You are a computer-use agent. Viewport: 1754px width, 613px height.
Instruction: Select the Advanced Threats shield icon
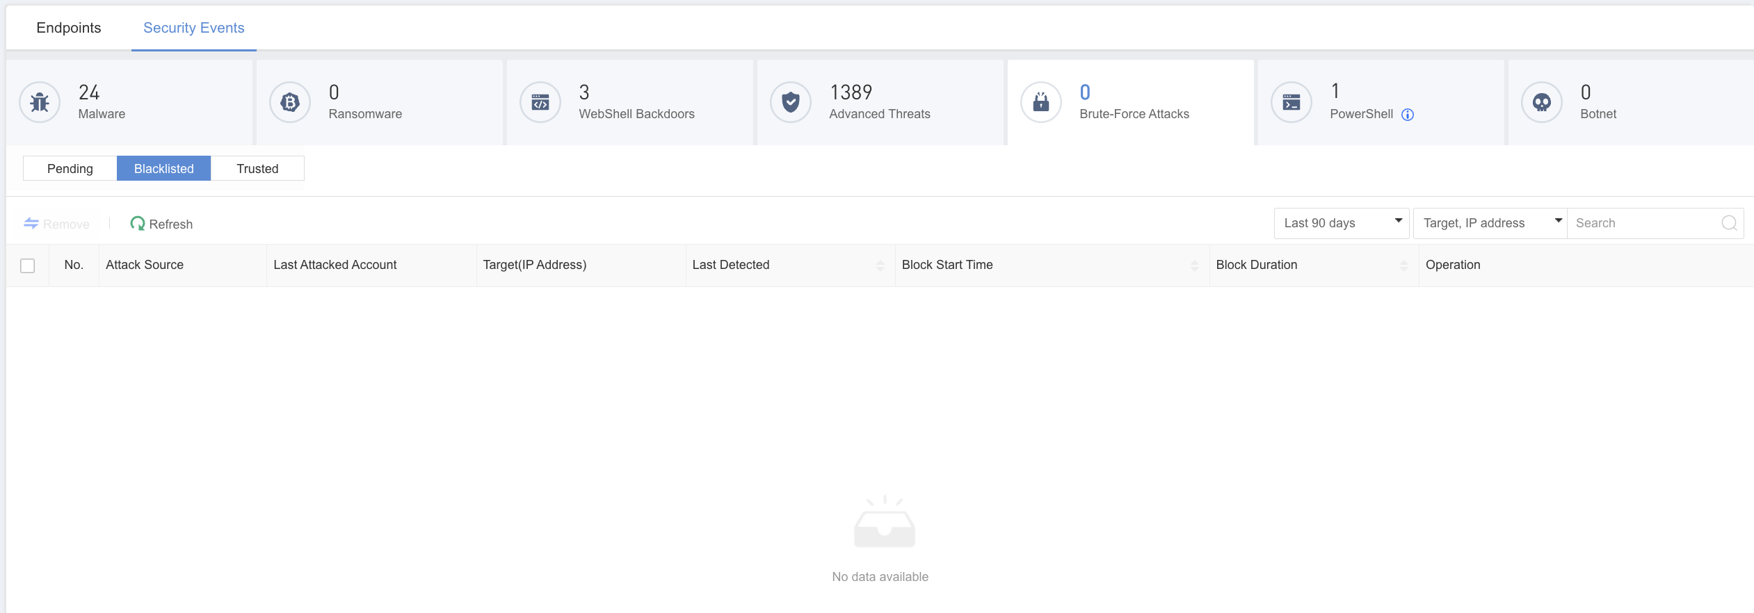click(791, 103)
